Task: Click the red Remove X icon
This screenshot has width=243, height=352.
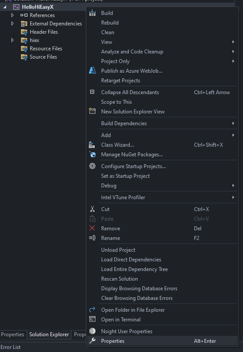Action: [x=92, y=228]
